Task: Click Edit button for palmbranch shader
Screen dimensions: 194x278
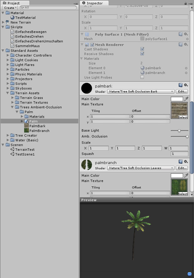Action: tap(182, 168)
